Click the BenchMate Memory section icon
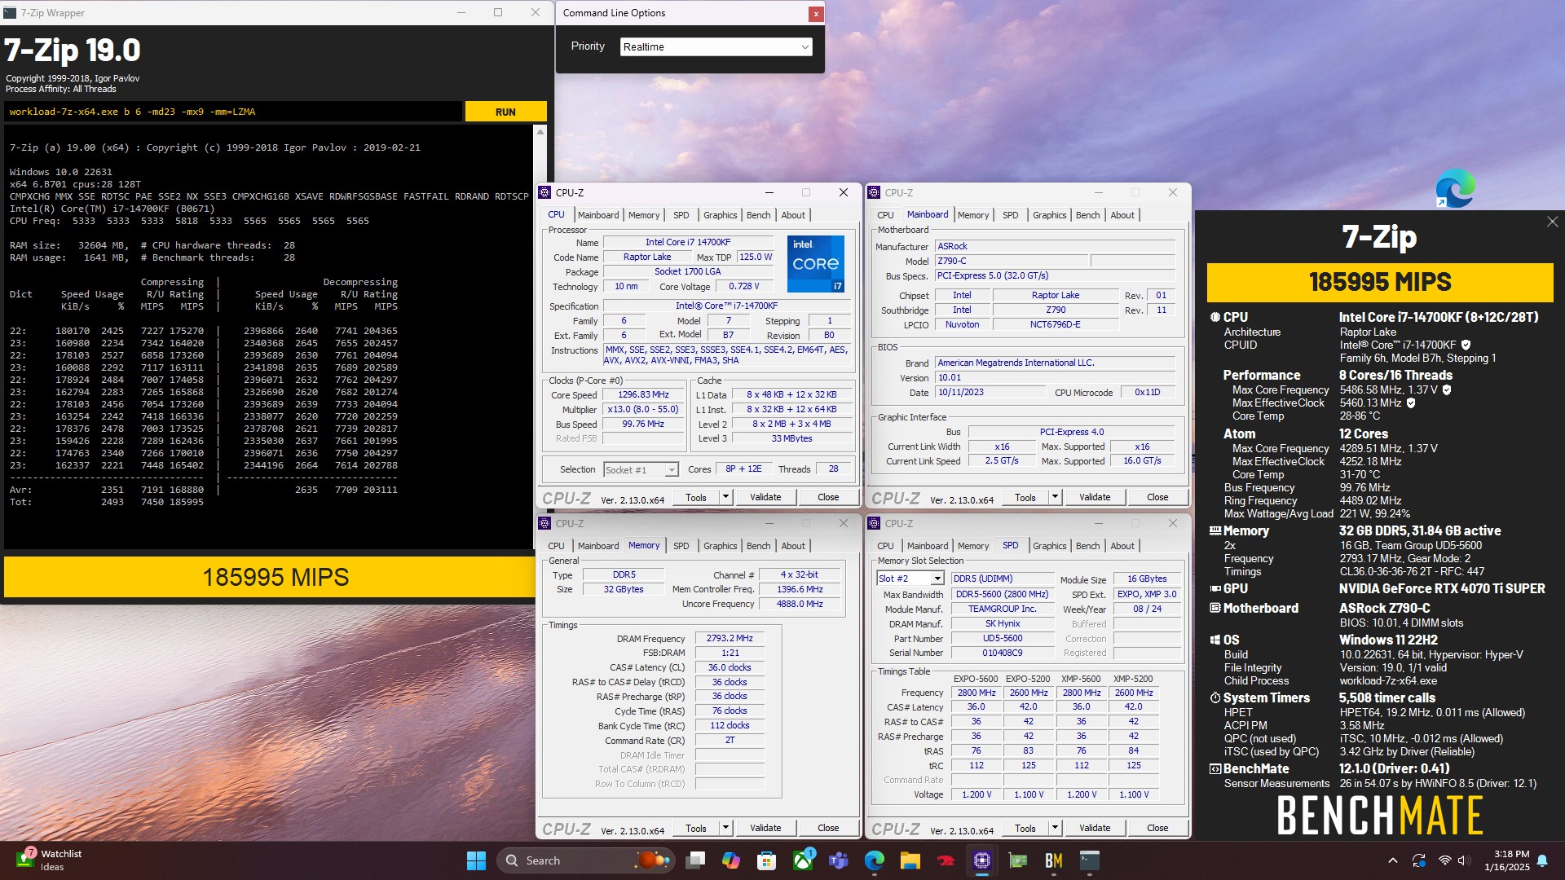The width and height of the screenshot is (1565, 880). coord(1215,530)
